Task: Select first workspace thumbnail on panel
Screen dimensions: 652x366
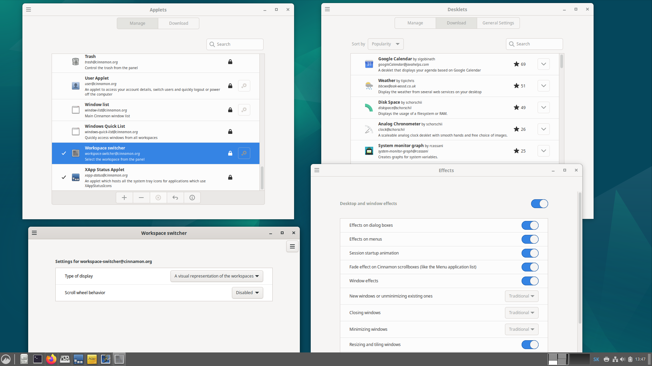Action: point(558,359)
